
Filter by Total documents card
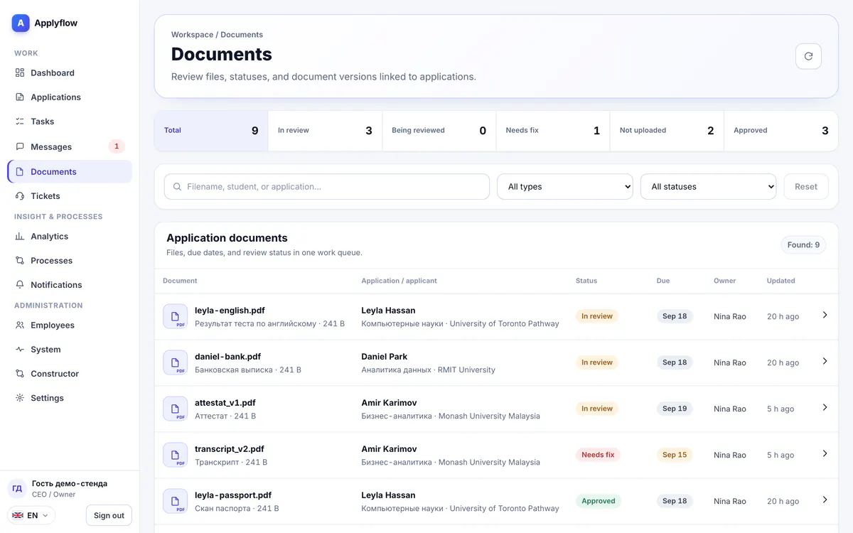211,131
